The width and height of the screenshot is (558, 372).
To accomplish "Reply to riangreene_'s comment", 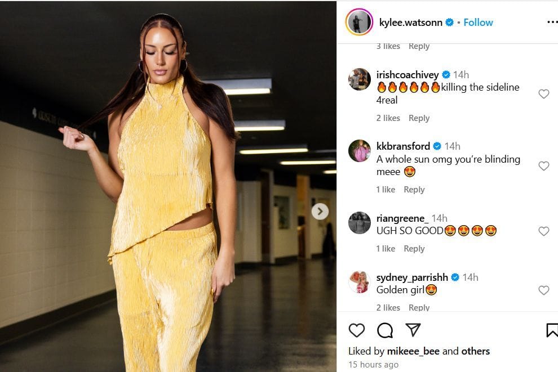I will (414, 249).
